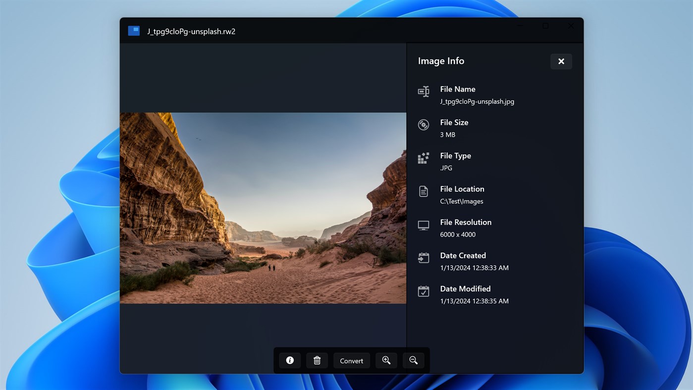Click the J_tpg9cloPg-unsplash.rw2 title text
Viewport: 693px width, 390px height.
[x=191, y=31]
